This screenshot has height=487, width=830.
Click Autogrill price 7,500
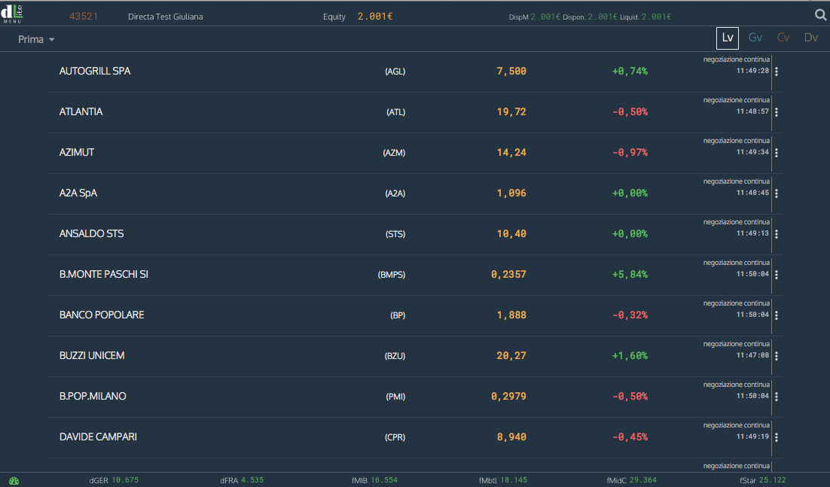[511, 71]
